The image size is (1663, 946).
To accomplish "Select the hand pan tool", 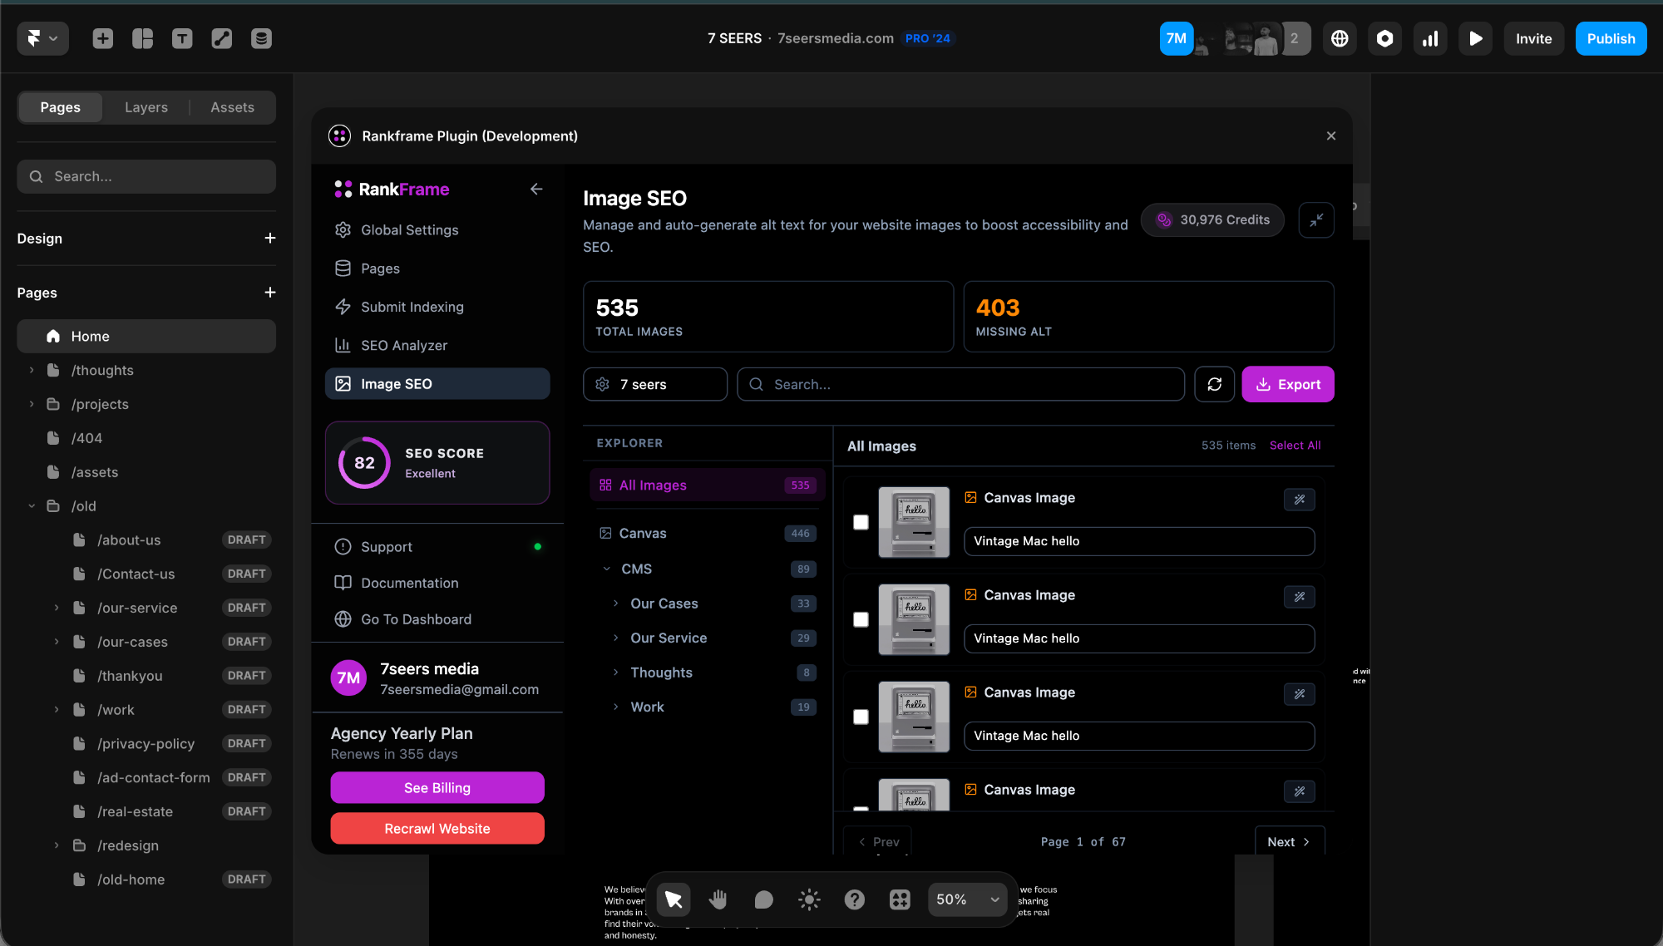I will [718, 899].
